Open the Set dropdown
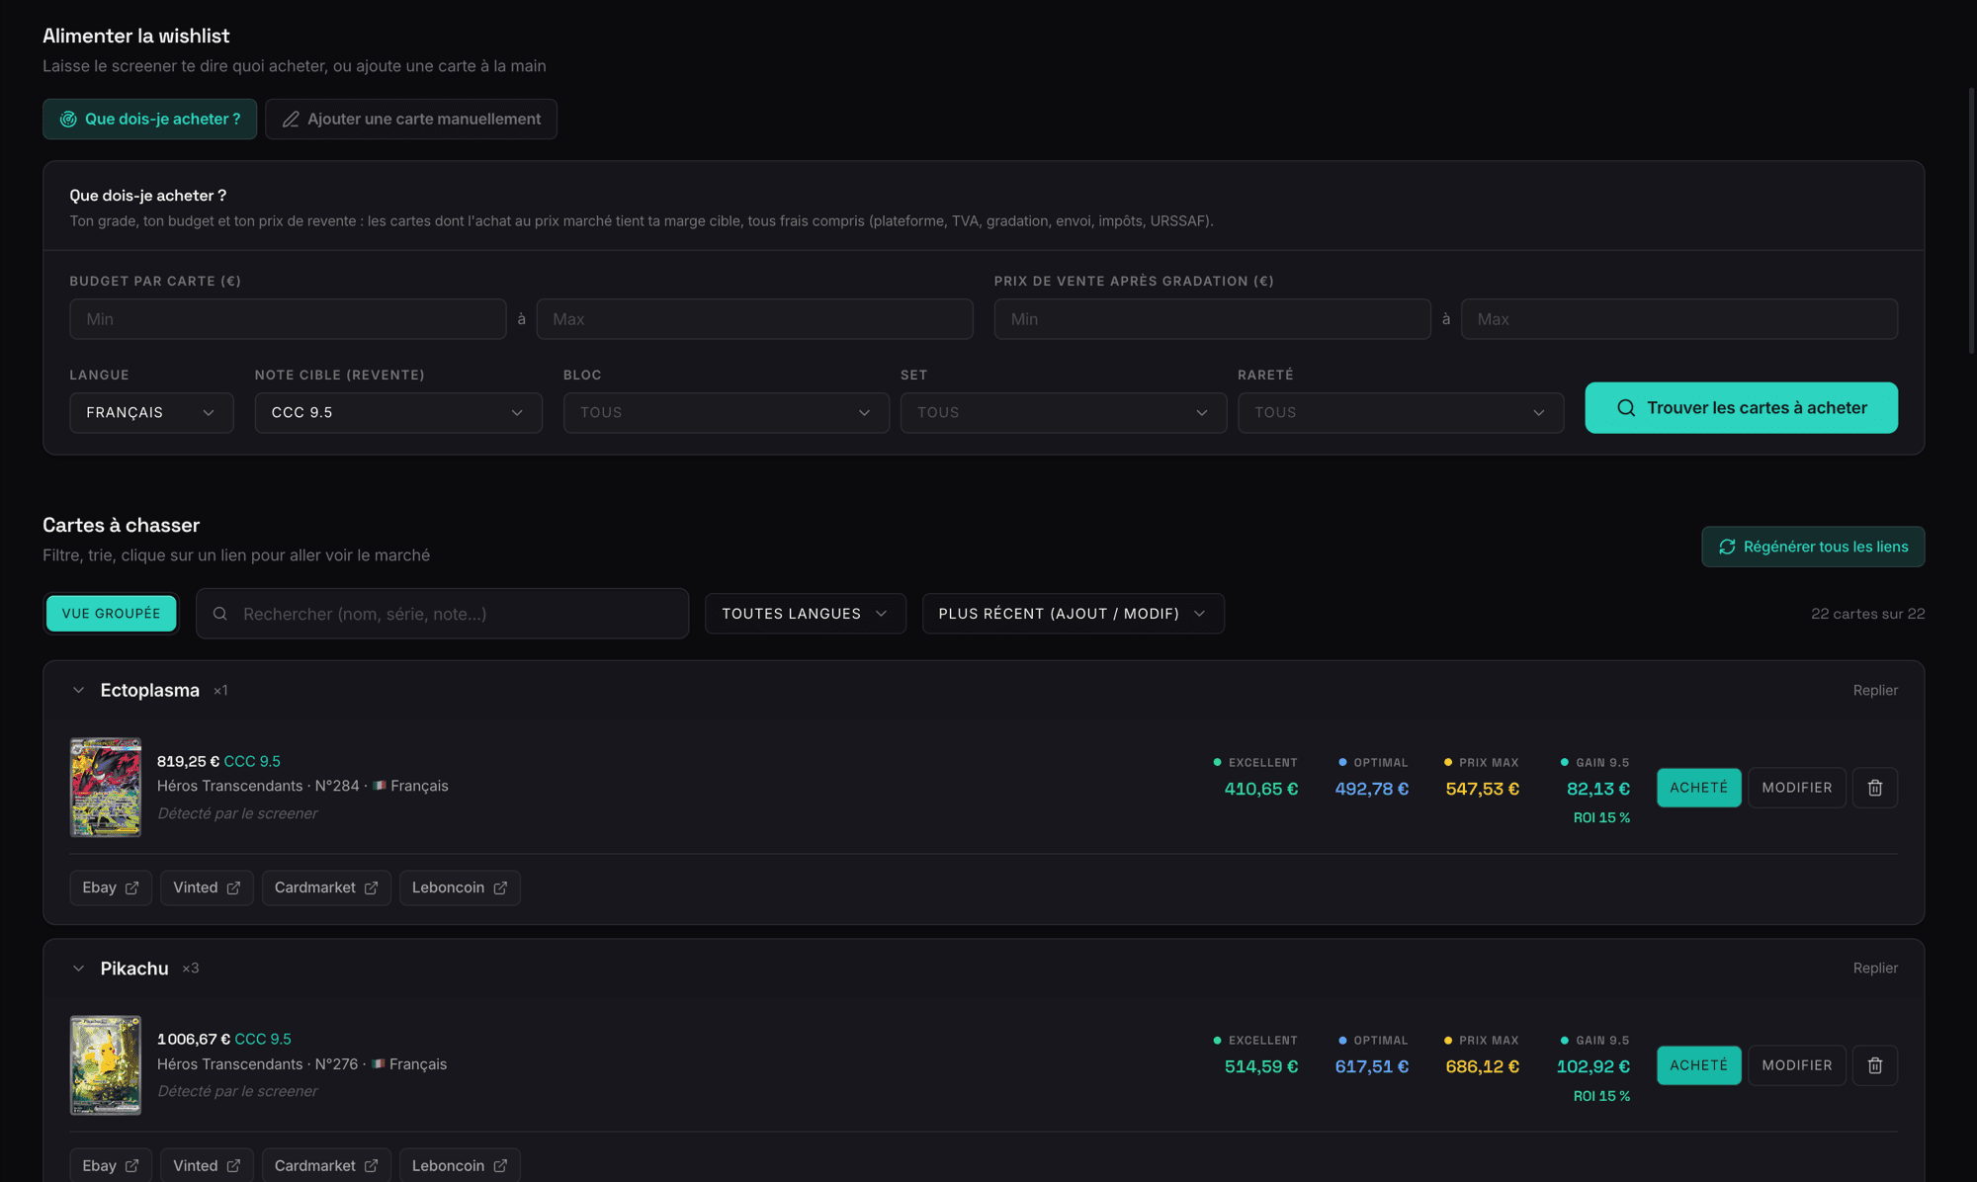 pyautogui.click(x=1063, y=412)
